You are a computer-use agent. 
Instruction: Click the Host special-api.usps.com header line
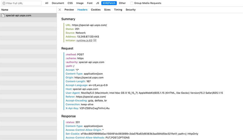click(x=82, y=89)
